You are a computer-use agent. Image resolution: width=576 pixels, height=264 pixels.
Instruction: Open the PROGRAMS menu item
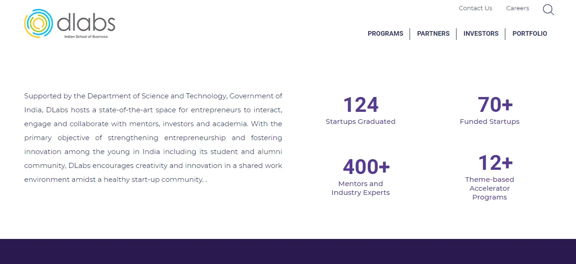(x=385, y=34)
